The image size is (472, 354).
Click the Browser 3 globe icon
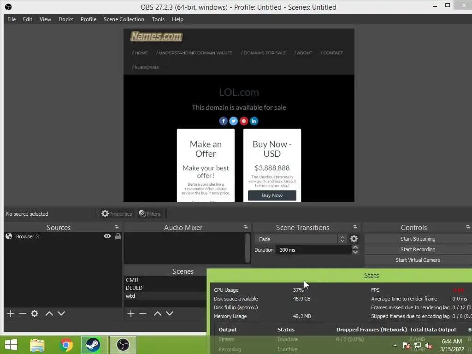point(9,236)
